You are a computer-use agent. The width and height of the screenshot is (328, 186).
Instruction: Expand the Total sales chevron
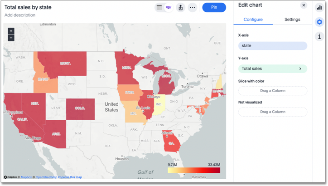pos(300,69)
